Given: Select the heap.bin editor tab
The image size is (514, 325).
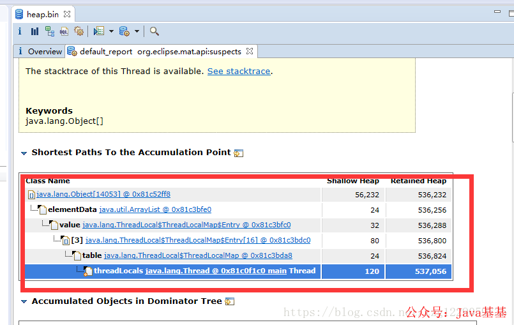Looking at the screenshot, I should click(x=43, y=15).
